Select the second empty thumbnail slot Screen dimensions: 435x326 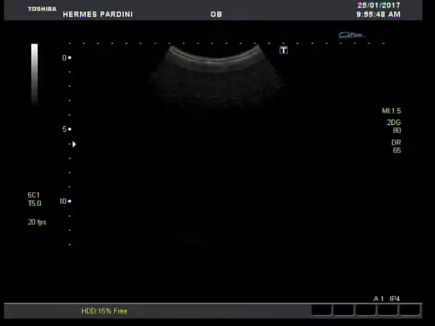(343, 310)
